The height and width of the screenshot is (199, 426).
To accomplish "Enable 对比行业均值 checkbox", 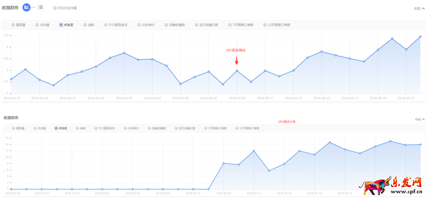I will (x=55, y=8).
